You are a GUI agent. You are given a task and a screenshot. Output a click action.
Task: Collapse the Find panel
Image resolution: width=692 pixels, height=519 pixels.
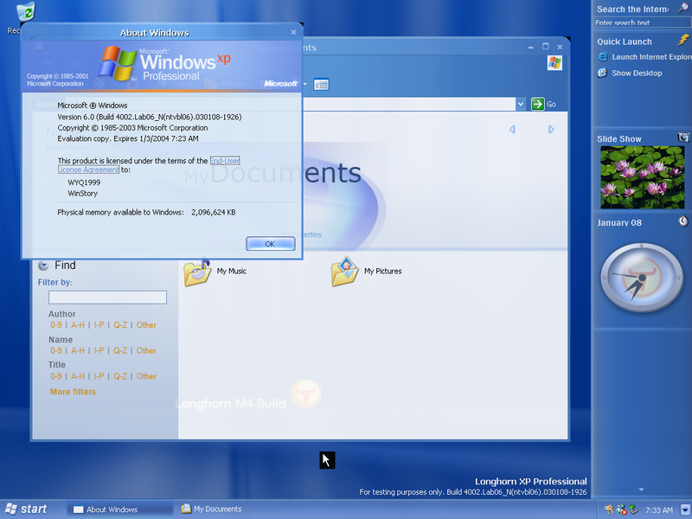click(43, 266)
